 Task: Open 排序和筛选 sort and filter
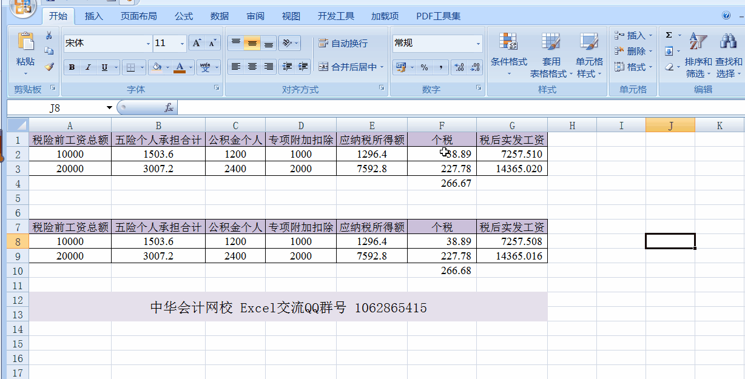(698, 55)
